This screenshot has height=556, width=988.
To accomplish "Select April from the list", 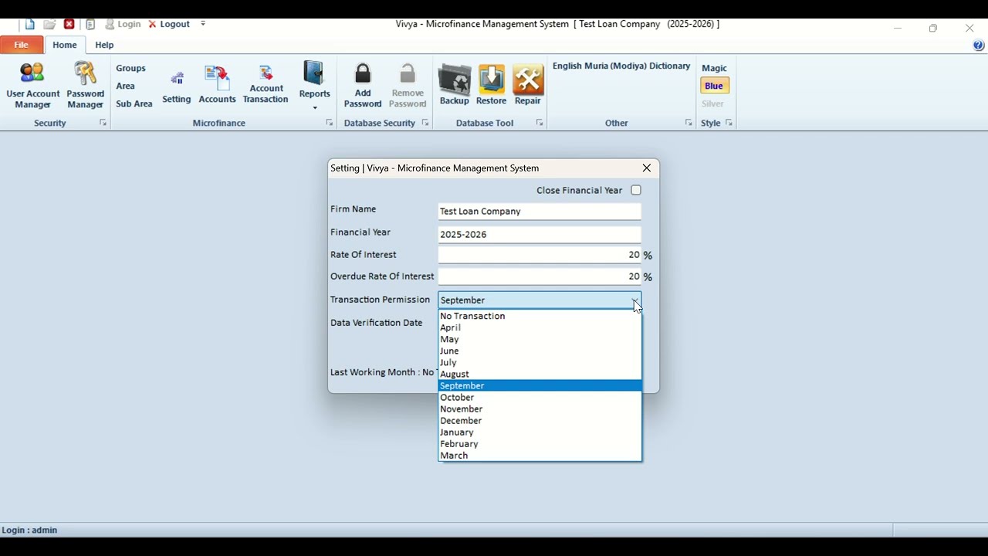I will [x=540, y=327].
